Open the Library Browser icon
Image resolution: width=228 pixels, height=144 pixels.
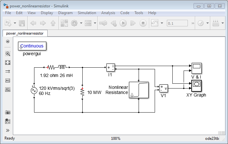(x=65, y=23)
